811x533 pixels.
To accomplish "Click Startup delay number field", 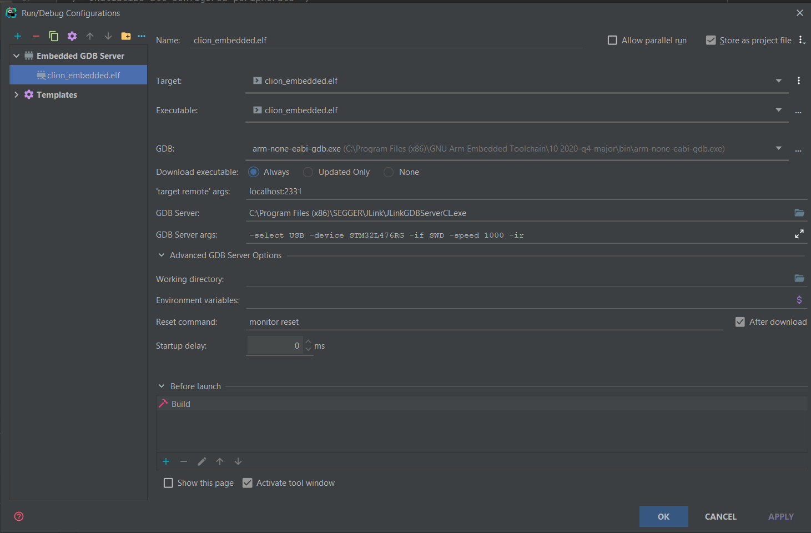I will pos(275,346).
